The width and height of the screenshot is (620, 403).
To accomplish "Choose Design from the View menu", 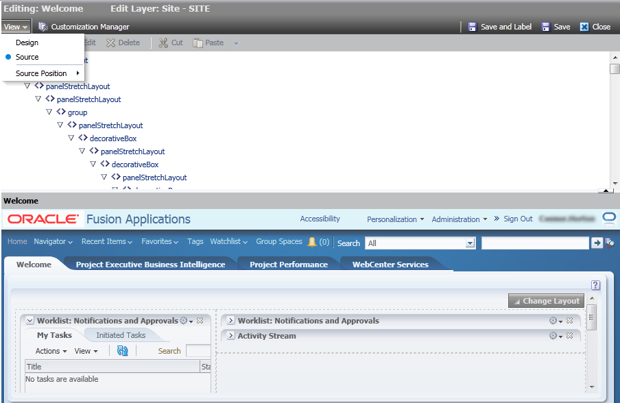I will (x=27, y=42).
